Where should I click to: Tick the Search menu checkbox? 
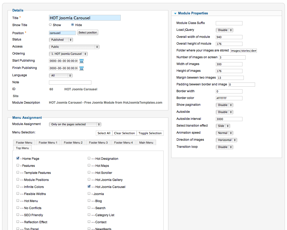[x=89, y=208]
